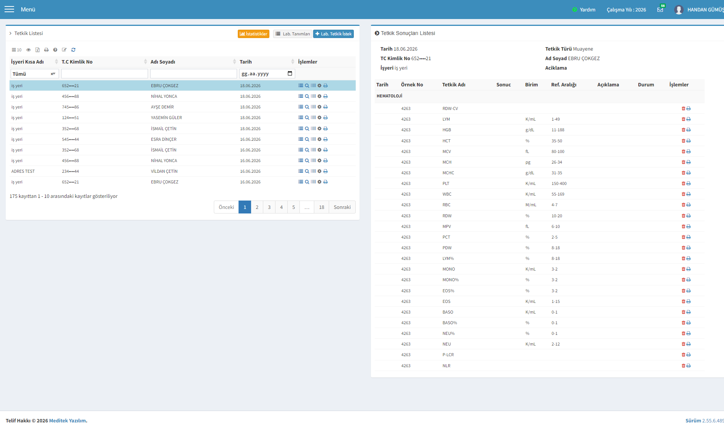This screenshot has height=430, width=724.
Task: Go to page 3 of the list
Action: pyautogui.click(x=269, y=207)
